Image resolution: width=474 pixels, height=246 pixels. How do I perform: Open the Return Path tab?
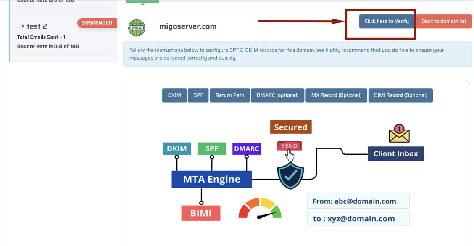point(230,95)
